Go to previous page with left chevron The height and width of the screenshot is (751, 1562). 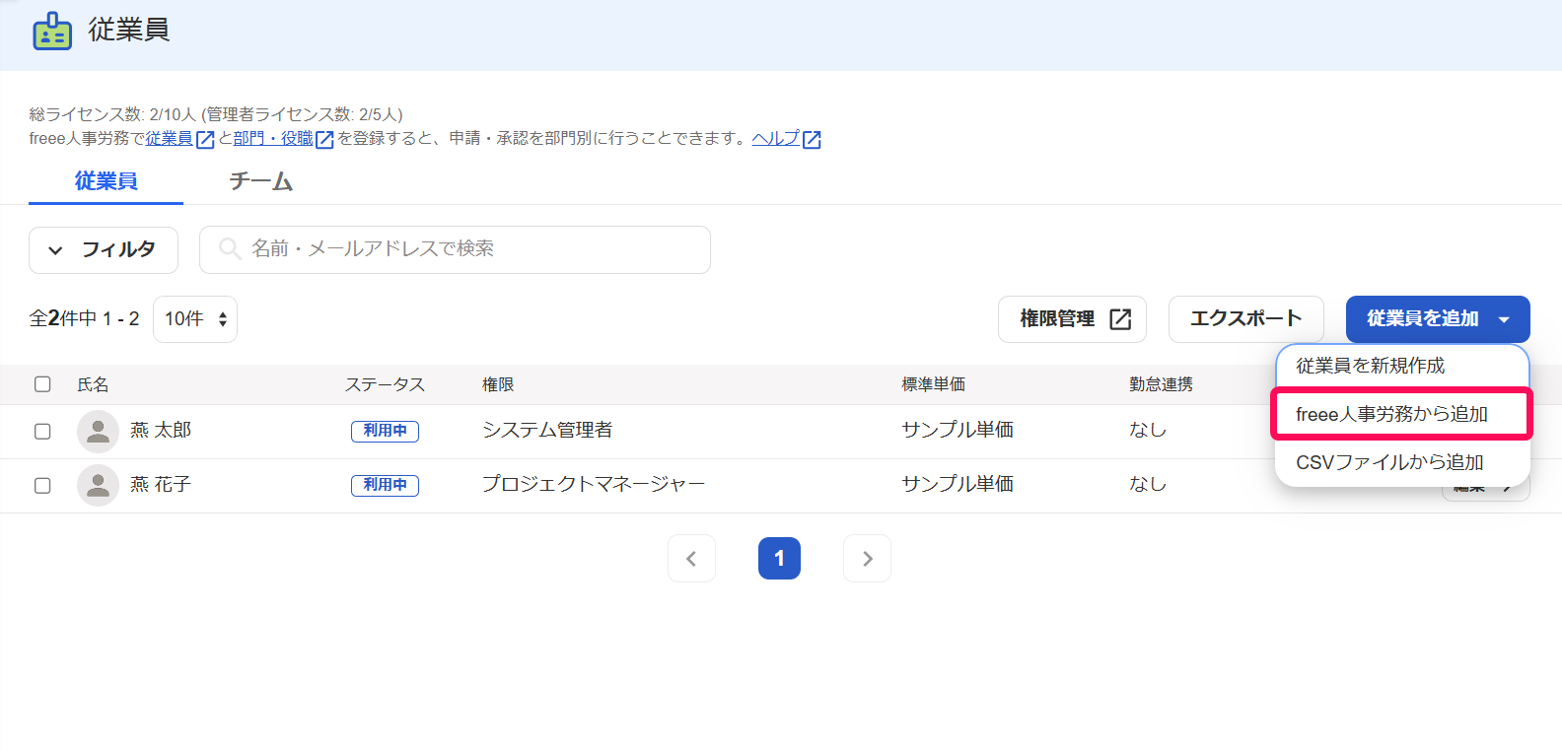tap(691, 559)
